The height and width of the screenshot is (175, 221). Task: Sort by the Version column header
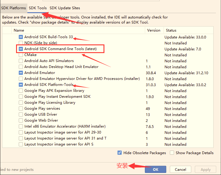[153, 30]
